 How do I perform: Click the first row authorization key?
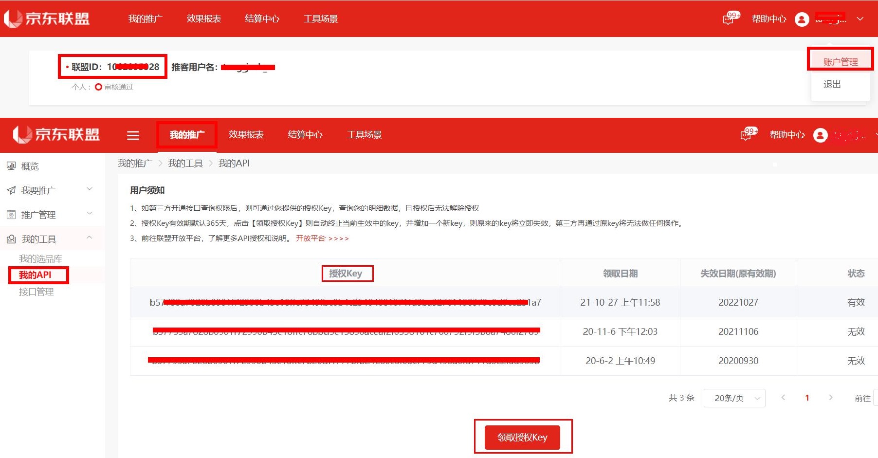pyautogui.click(x=345, y=302)
